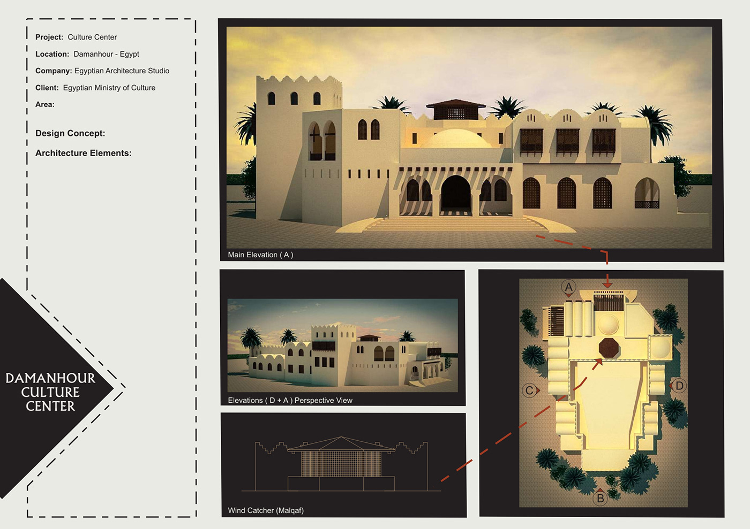
Task: Select the circular marker C on the site plan
Action: tap(529, 390)
